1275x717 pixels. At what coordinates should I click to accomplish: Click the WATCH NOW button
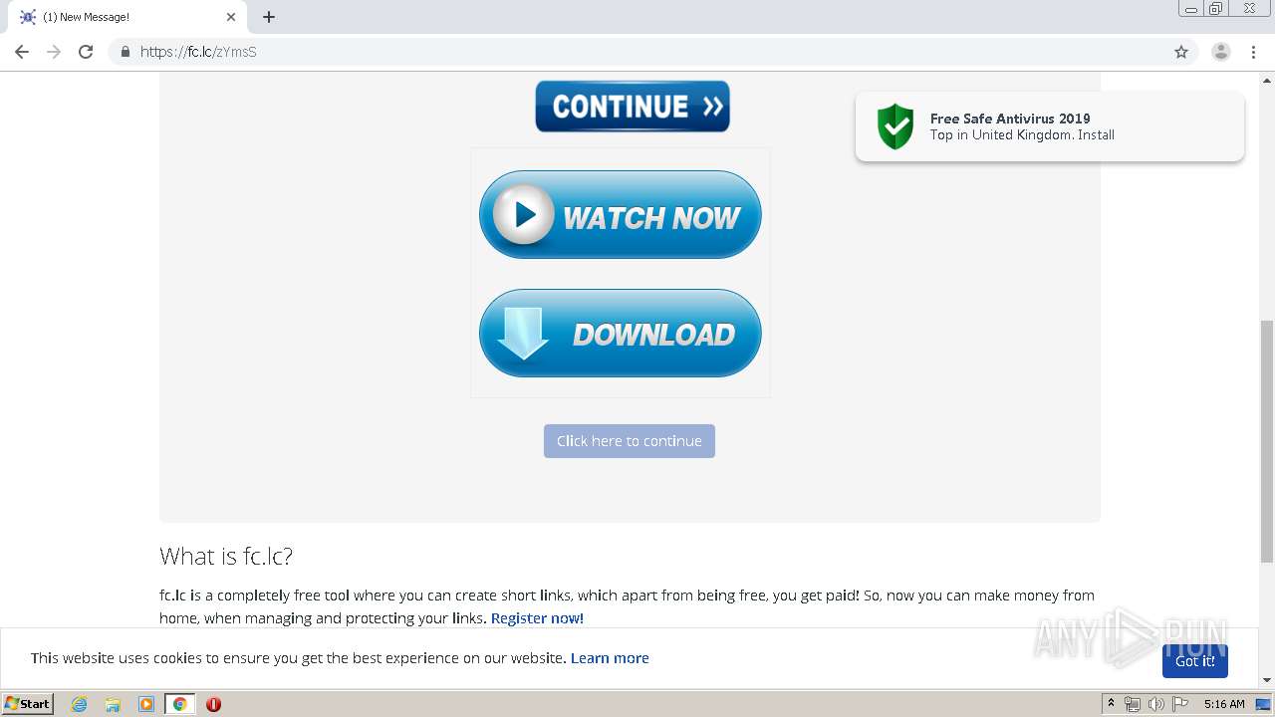(x=620, y=215)
